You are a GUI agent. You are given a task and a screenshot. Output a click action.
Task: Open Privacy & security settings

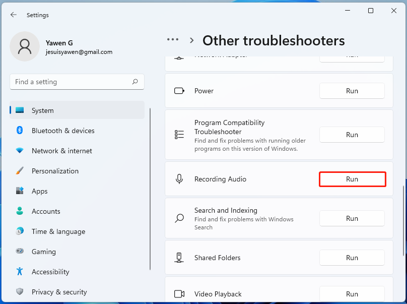coord(77,292)
